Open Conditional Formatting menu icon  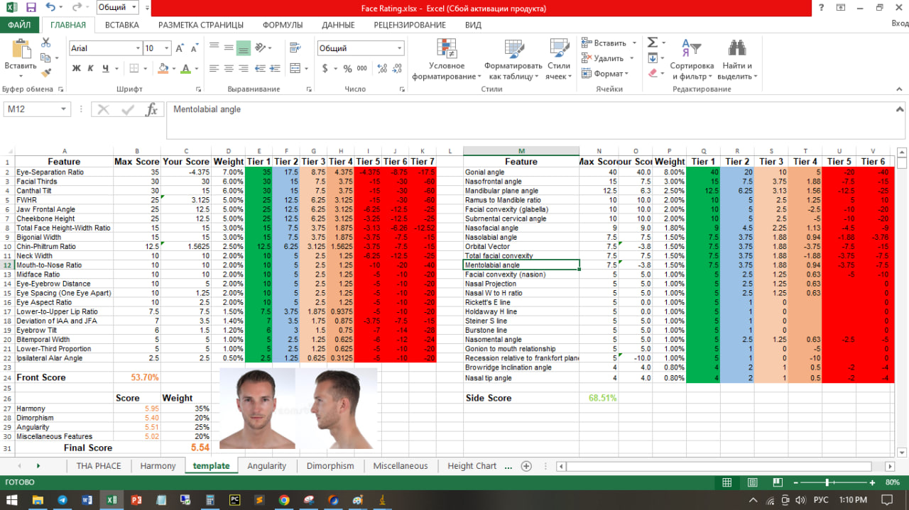point(447,49)
